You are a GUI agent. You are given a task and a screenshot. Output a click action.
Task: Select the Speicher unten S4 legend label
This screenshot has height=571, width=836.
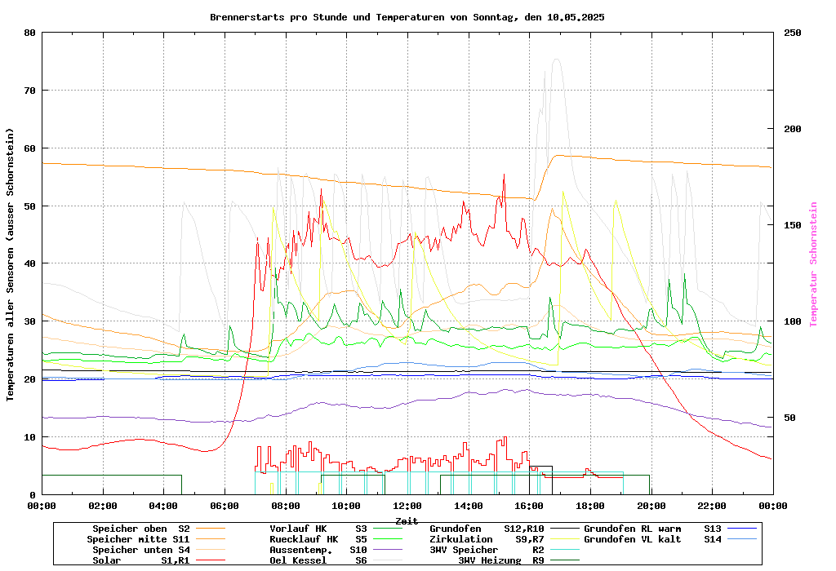(138, 550)
